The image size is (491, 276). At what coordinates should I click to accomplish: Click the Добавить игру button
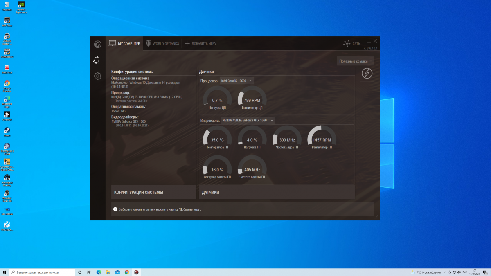(x=200, y=43)
